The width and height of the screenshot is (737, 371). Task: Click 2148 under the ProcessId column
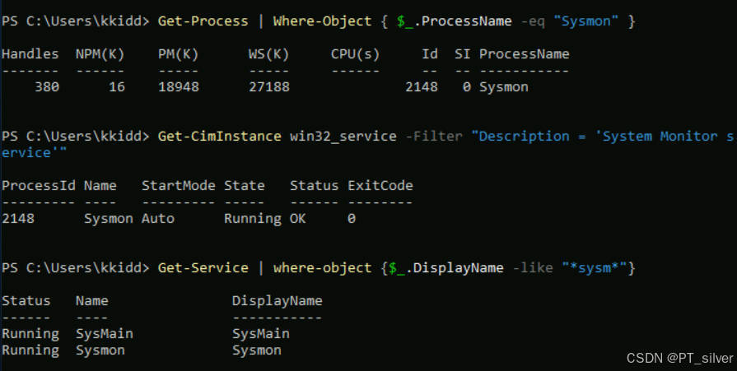click(x=18, y=218)
